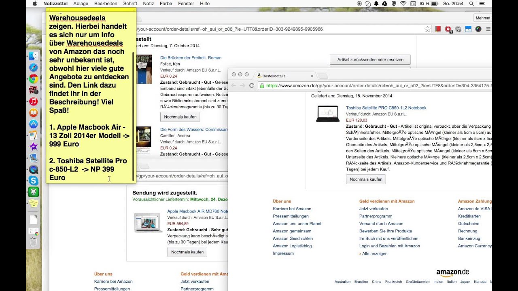The width and height of the screenshot is (518, 291).
Task: Click Nochmals kaufen for Toshiba notebook
Action: pos(366,179)
